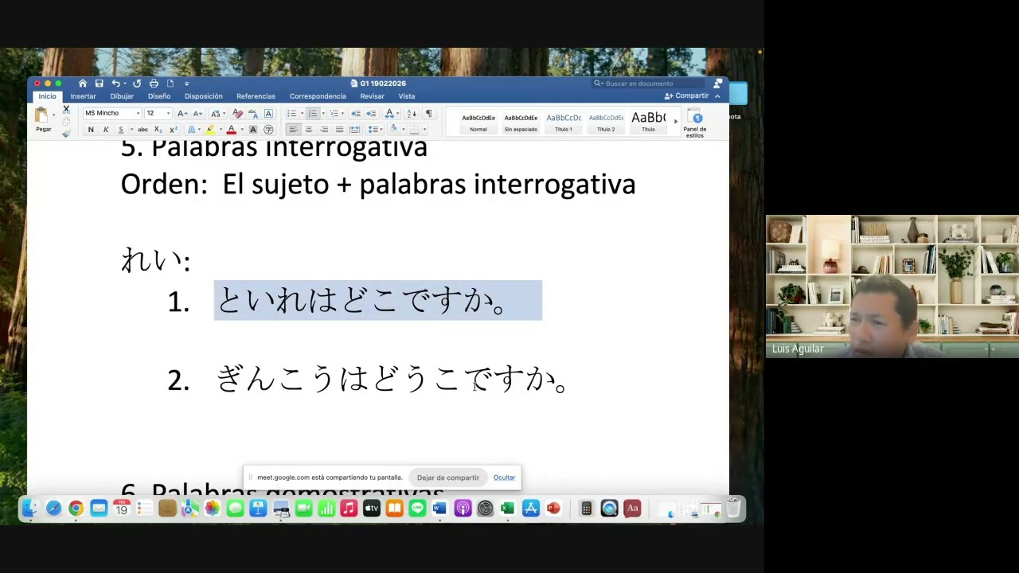
Task: Undo the last action in Word
Action: pos(115,84)
